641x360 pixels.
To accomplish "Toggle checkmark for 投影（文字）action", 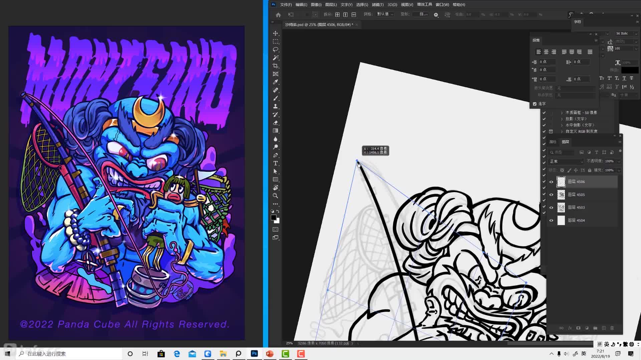I will [x=544, y=119].
